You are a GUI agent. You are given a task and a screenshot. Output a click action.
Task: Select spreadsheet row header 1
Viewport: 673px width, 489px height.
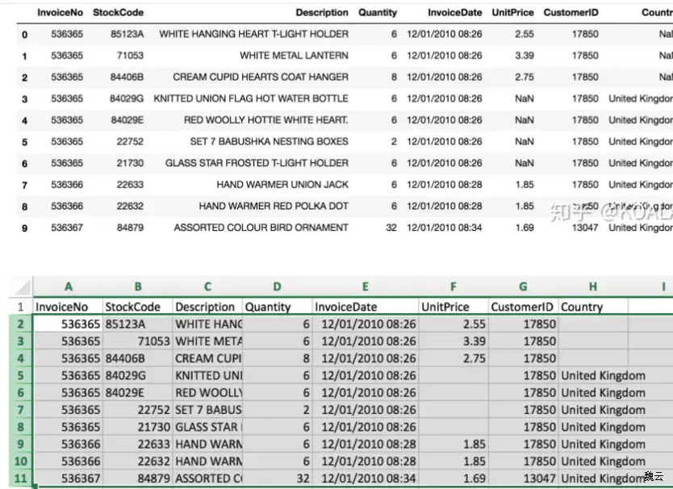tap(21, 307)
